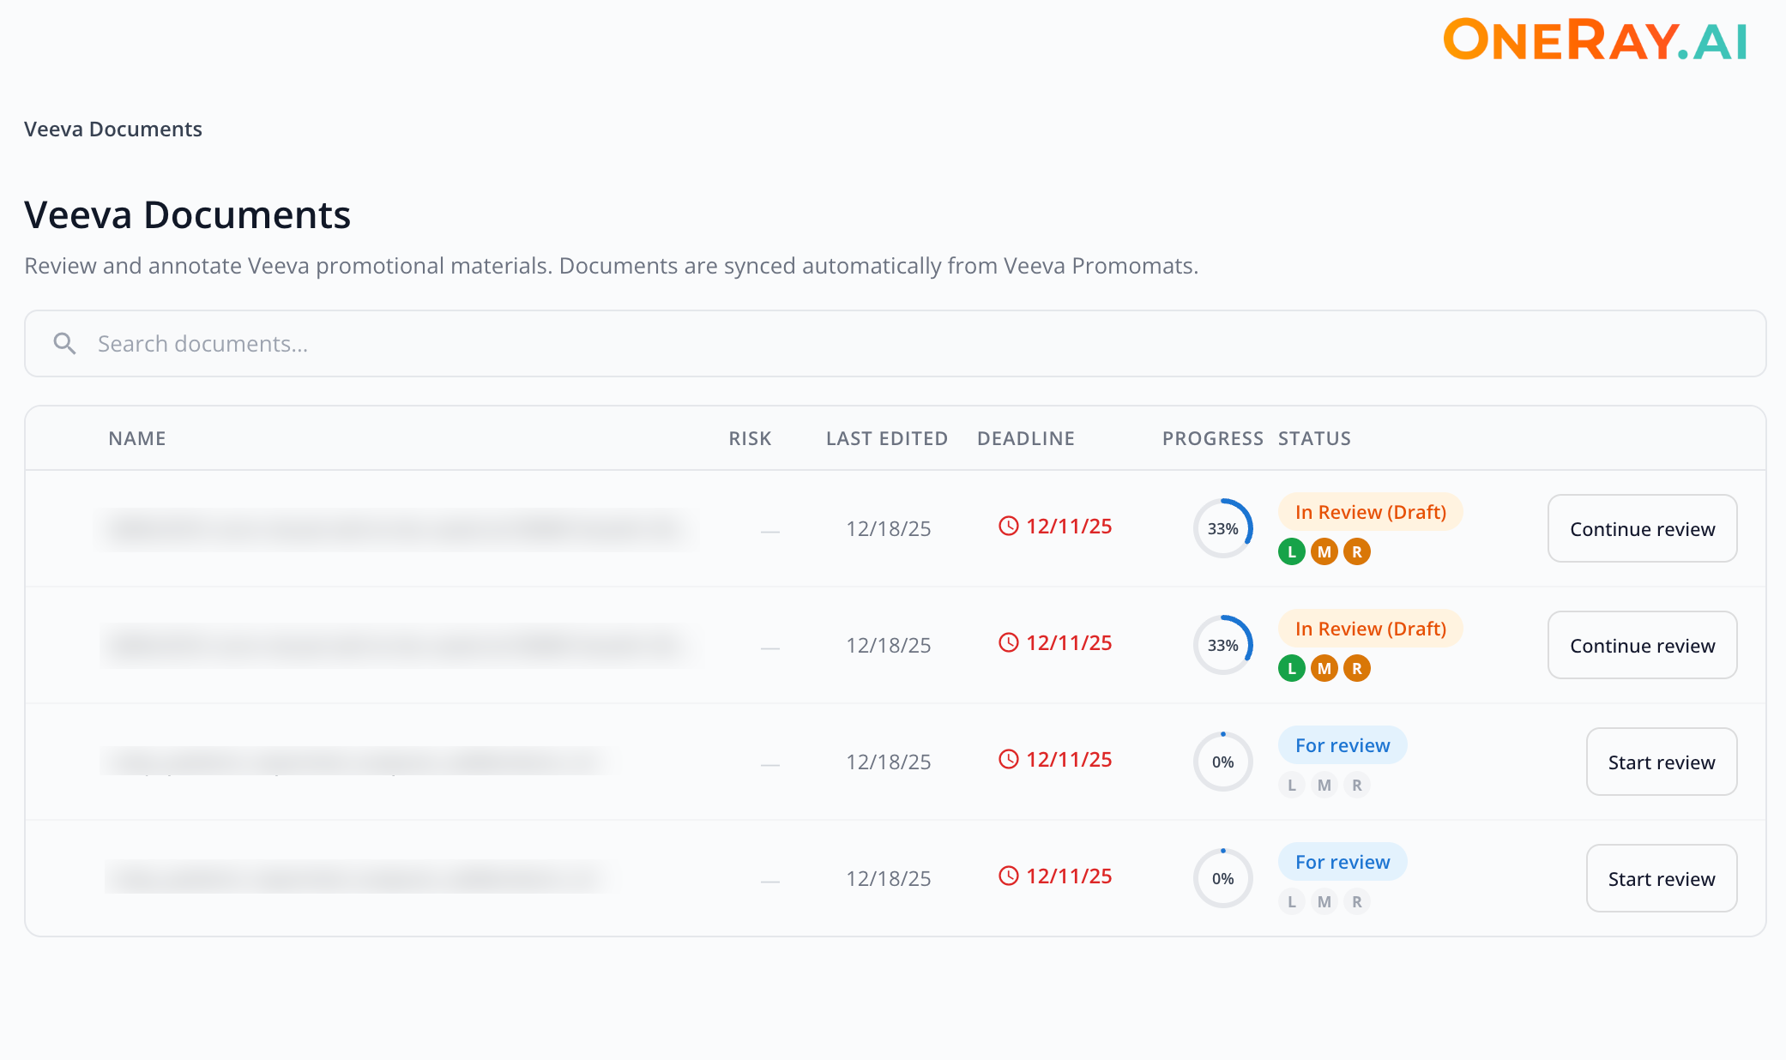This screenshot has width=1786, height=1060.
Task: Click the OneRay.AI logo
Action: pyautogui.click(x=1594, y=41)
